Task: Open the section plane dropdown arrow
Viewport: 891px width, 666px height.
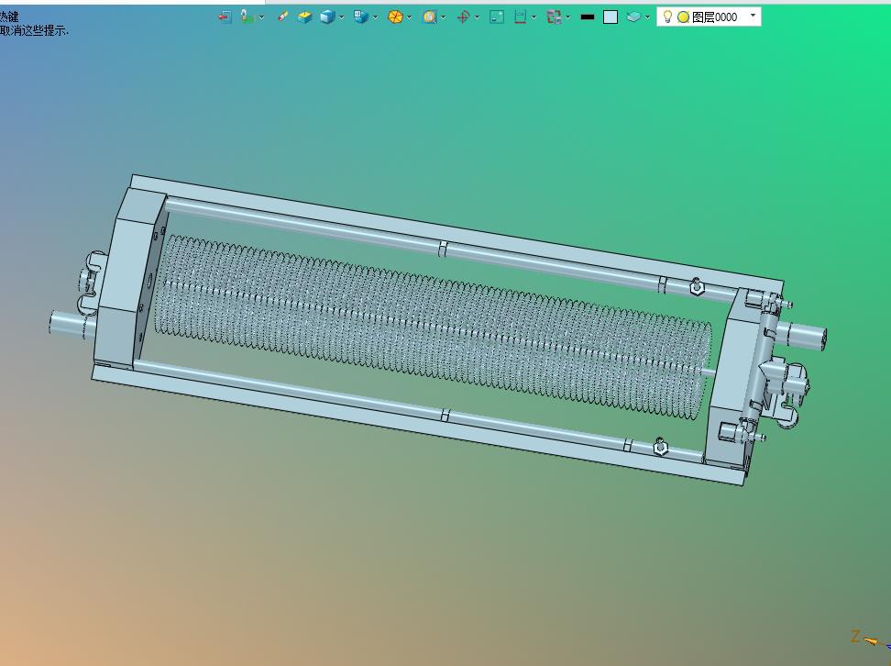Action: click(x=534, y=17)
